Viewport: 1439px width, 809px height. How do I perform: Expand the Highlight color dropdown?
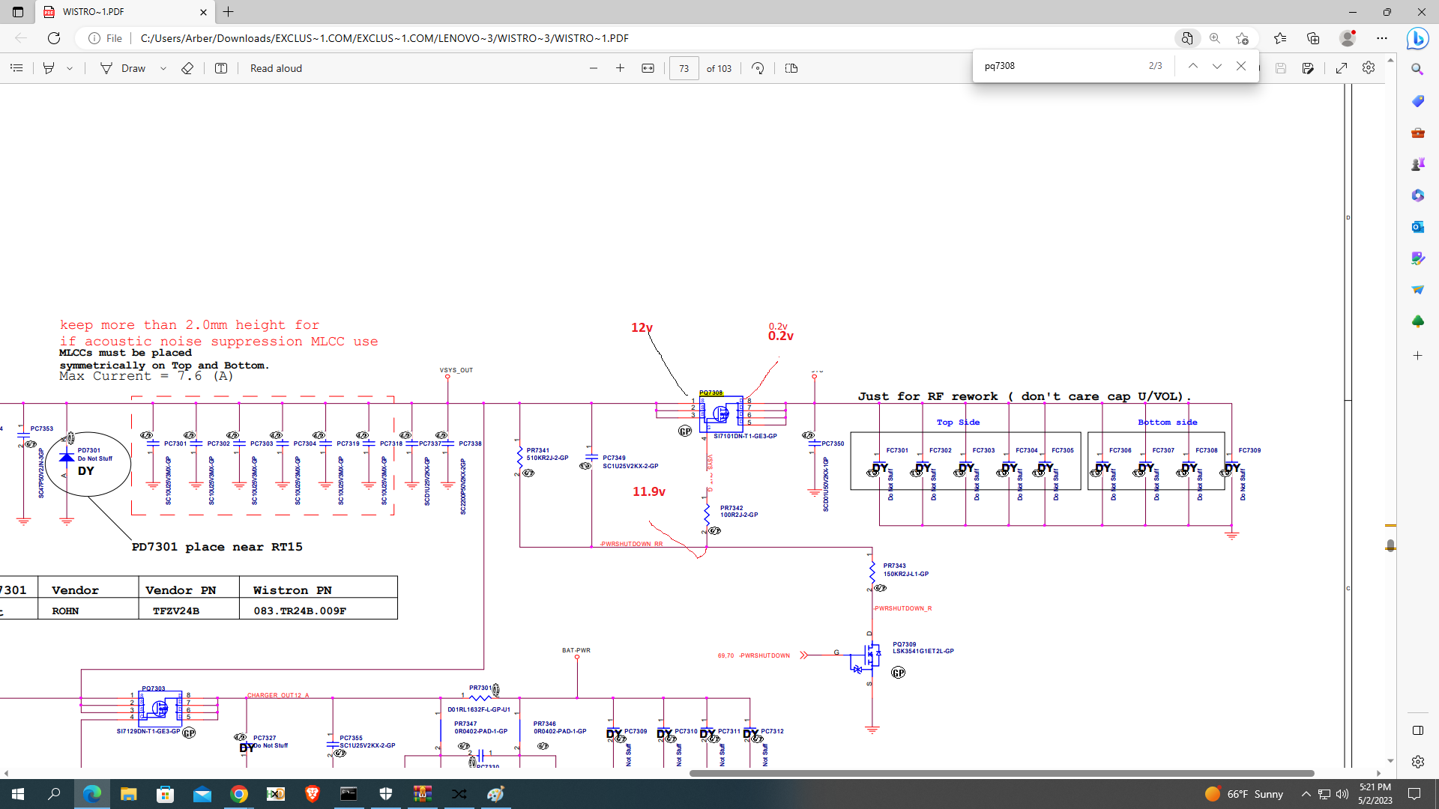pyautogui.click(x=70, y=68)
